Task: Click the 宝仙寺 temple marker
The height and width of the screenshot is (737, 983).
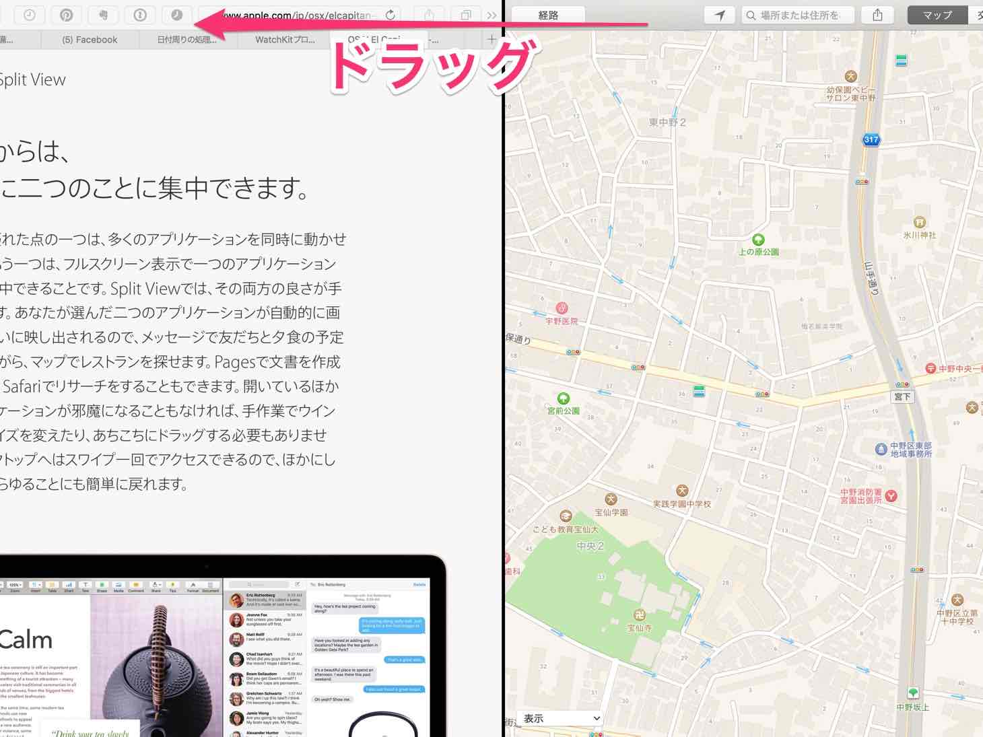Action: point(639,615)
